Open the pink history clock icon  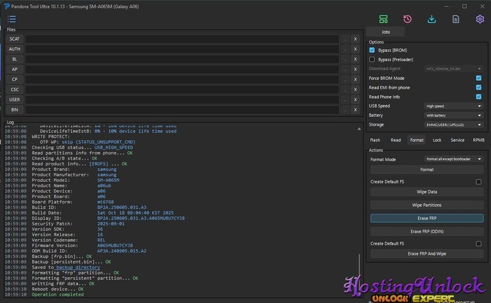click(x=407, y=19)
